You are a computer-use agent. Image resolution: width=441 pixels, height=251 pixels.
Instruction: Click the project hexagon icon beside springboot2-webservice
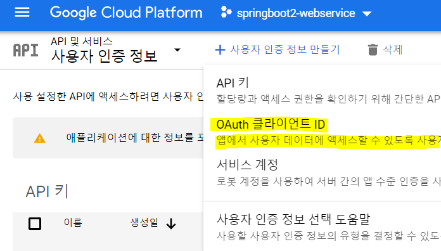pyautogui.click(x=226, y=12)
